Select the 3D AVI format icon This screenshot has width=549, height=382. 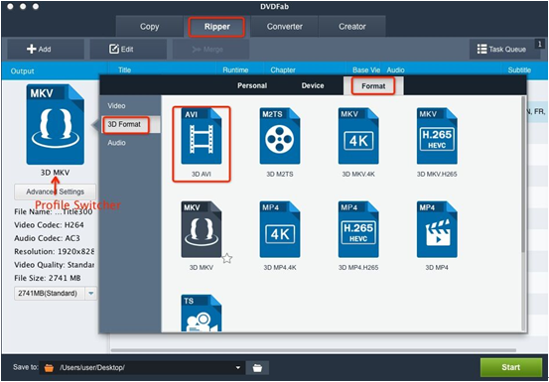(x=202, y=136)
